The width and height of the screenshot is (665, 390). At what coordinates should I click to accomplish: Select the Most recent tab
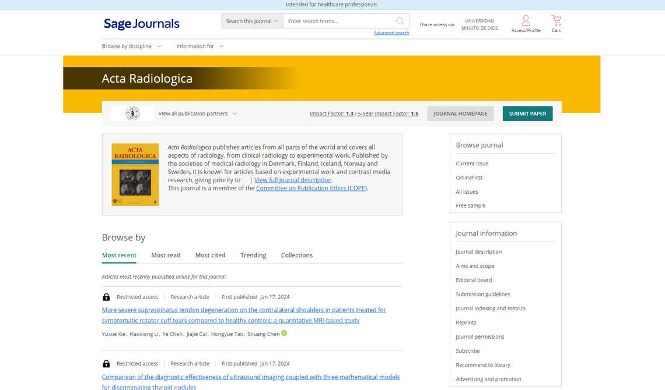click(119, 255)
